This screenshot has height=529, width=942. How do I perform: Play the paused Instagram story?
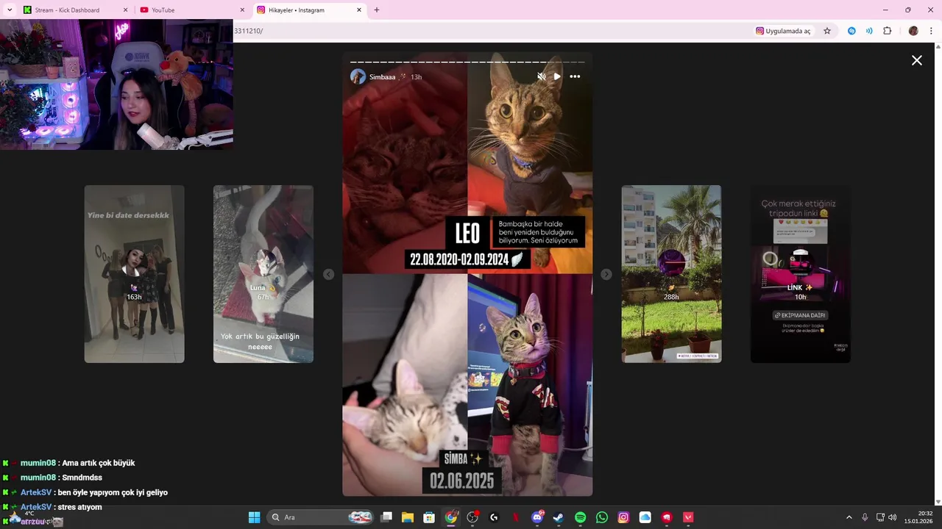[x=557, y=76]
